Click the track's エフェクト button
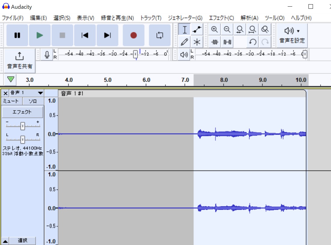Image resolution: width=331 pixels, height=245 pixels. [22, 112]
